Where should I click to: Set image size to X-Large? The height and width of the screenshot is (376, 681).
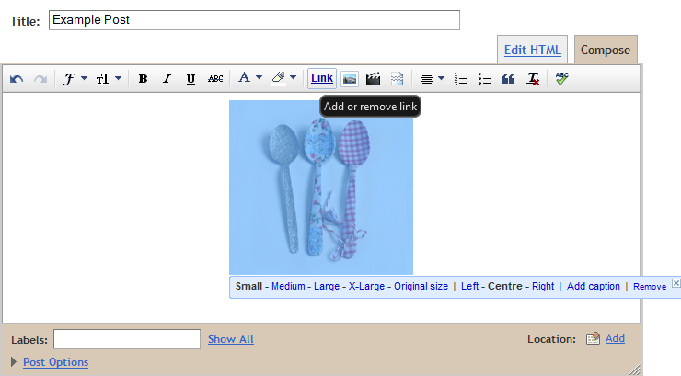[366, 286]
